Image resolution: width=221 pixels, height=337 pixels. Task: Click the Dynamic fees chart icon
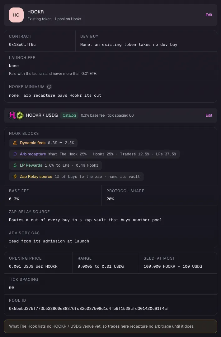click(x=15, y=143)
